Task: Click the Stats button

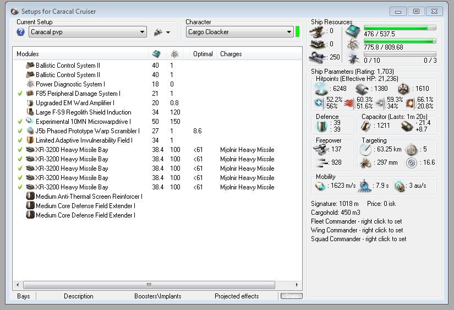Action: click(x=291, y=296)
